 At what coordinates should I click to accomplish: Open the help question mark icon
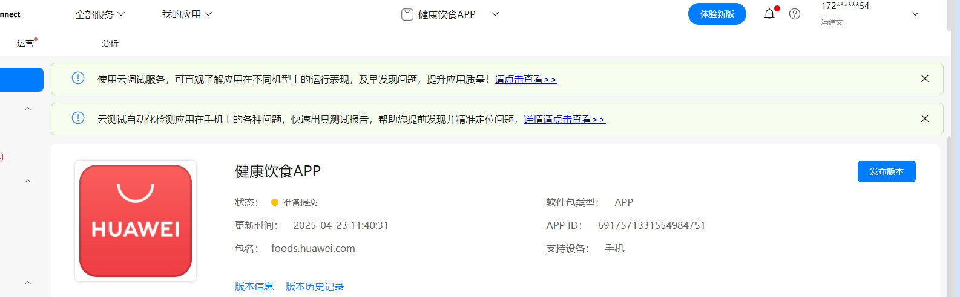[795, 14]
